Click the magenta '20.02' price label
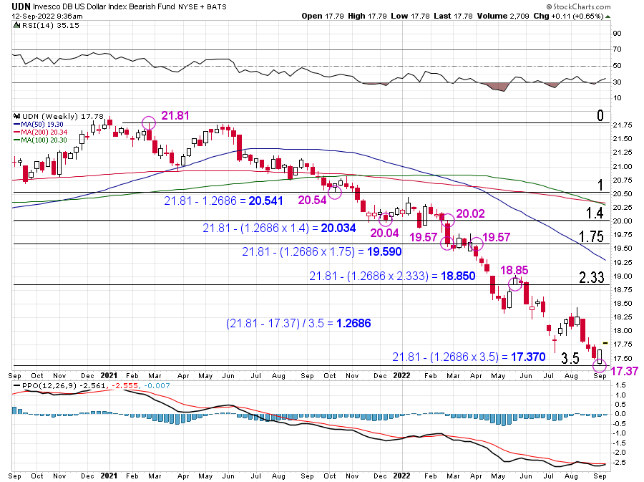Screen dimensions: 644x482 click(x=471, y=213)
